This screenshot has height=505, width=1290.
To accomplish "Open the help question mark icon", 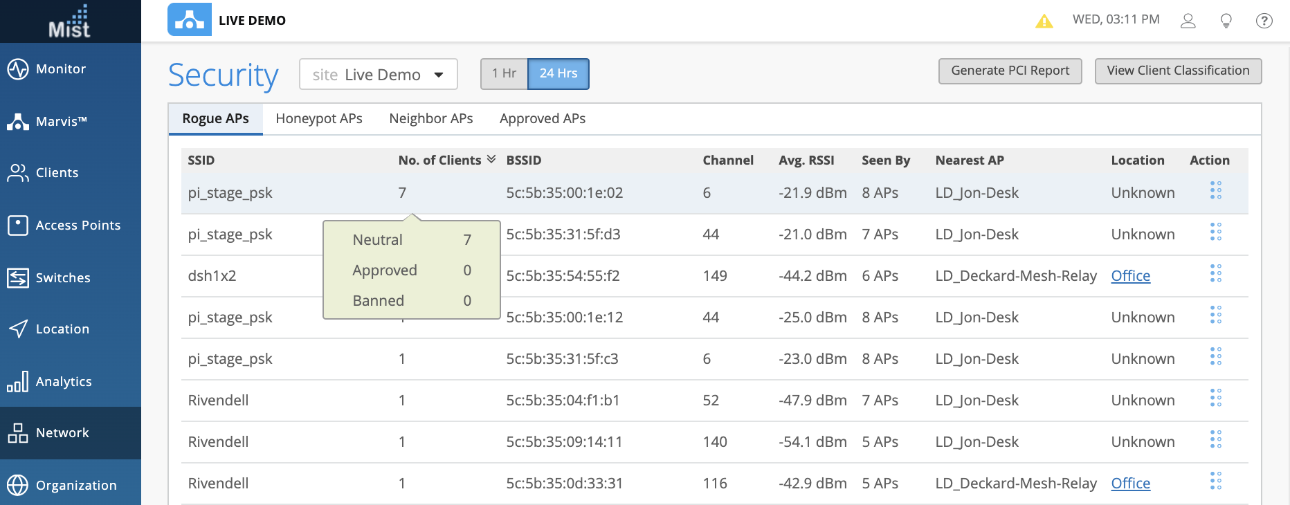I will [x=1264, y=21].
